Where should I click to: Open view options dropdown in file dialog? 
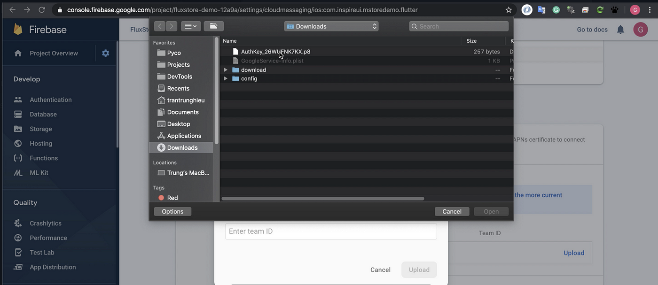tap(191, 26)
